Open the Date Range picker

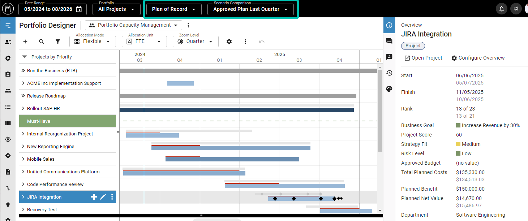tap(52, 9)
